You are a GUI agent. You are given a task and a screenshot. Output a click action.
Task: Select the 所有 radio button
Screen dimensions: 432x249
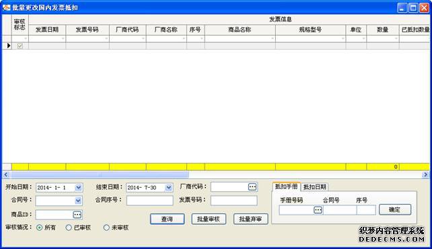click(40, 227)
